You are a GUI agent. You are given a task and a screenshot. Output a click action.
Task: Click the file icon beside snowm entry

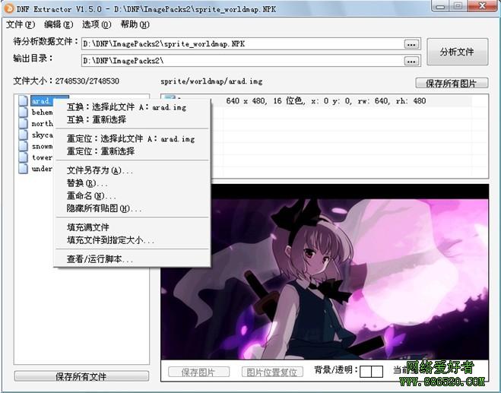[x=23, y=146]
